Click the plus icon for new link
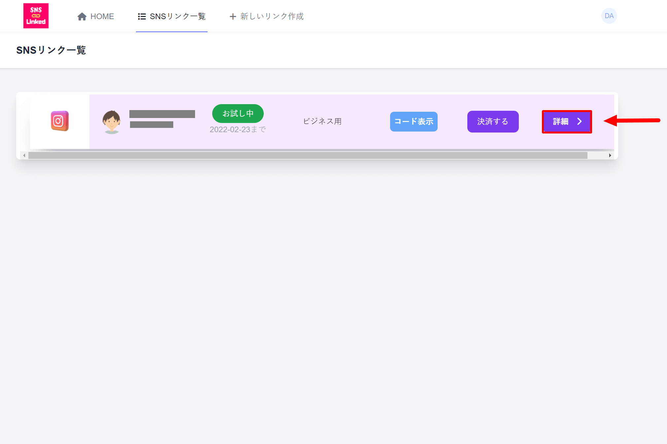This screenshot has width=667, height=444. [233, 16]
